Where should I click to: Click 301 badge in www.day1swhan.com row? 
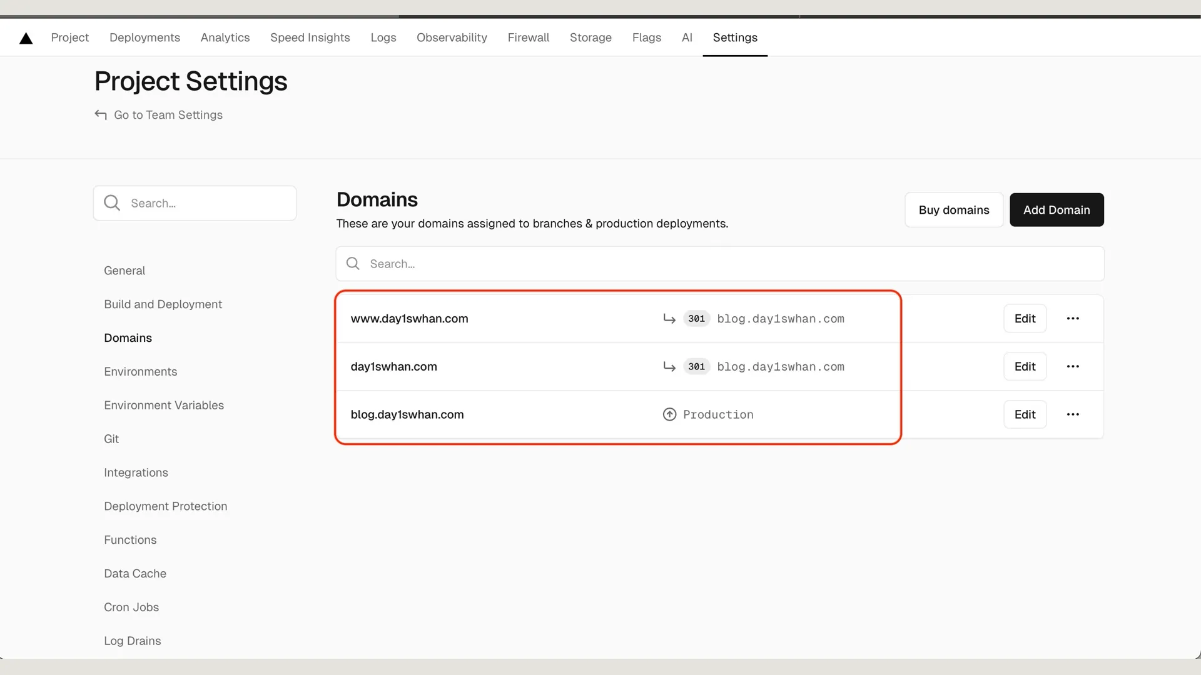click(x=696, y=319)
